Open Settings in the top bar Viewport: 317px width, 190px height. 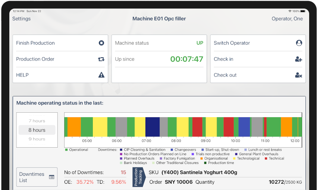point(22,19)
